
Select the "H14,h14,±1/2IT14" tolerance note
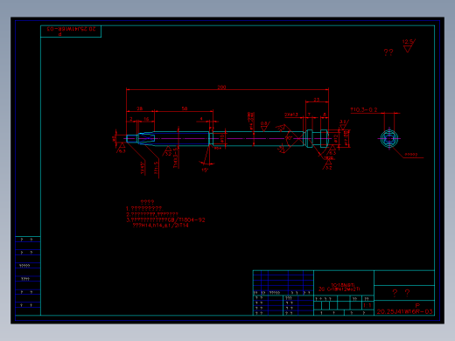161,226
